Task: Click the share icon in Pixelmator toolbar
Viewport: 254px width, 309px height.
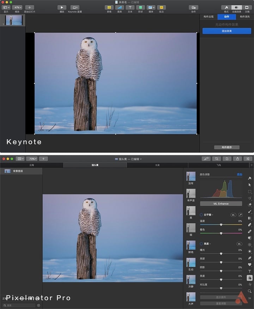Action: (x=237, y=159)
